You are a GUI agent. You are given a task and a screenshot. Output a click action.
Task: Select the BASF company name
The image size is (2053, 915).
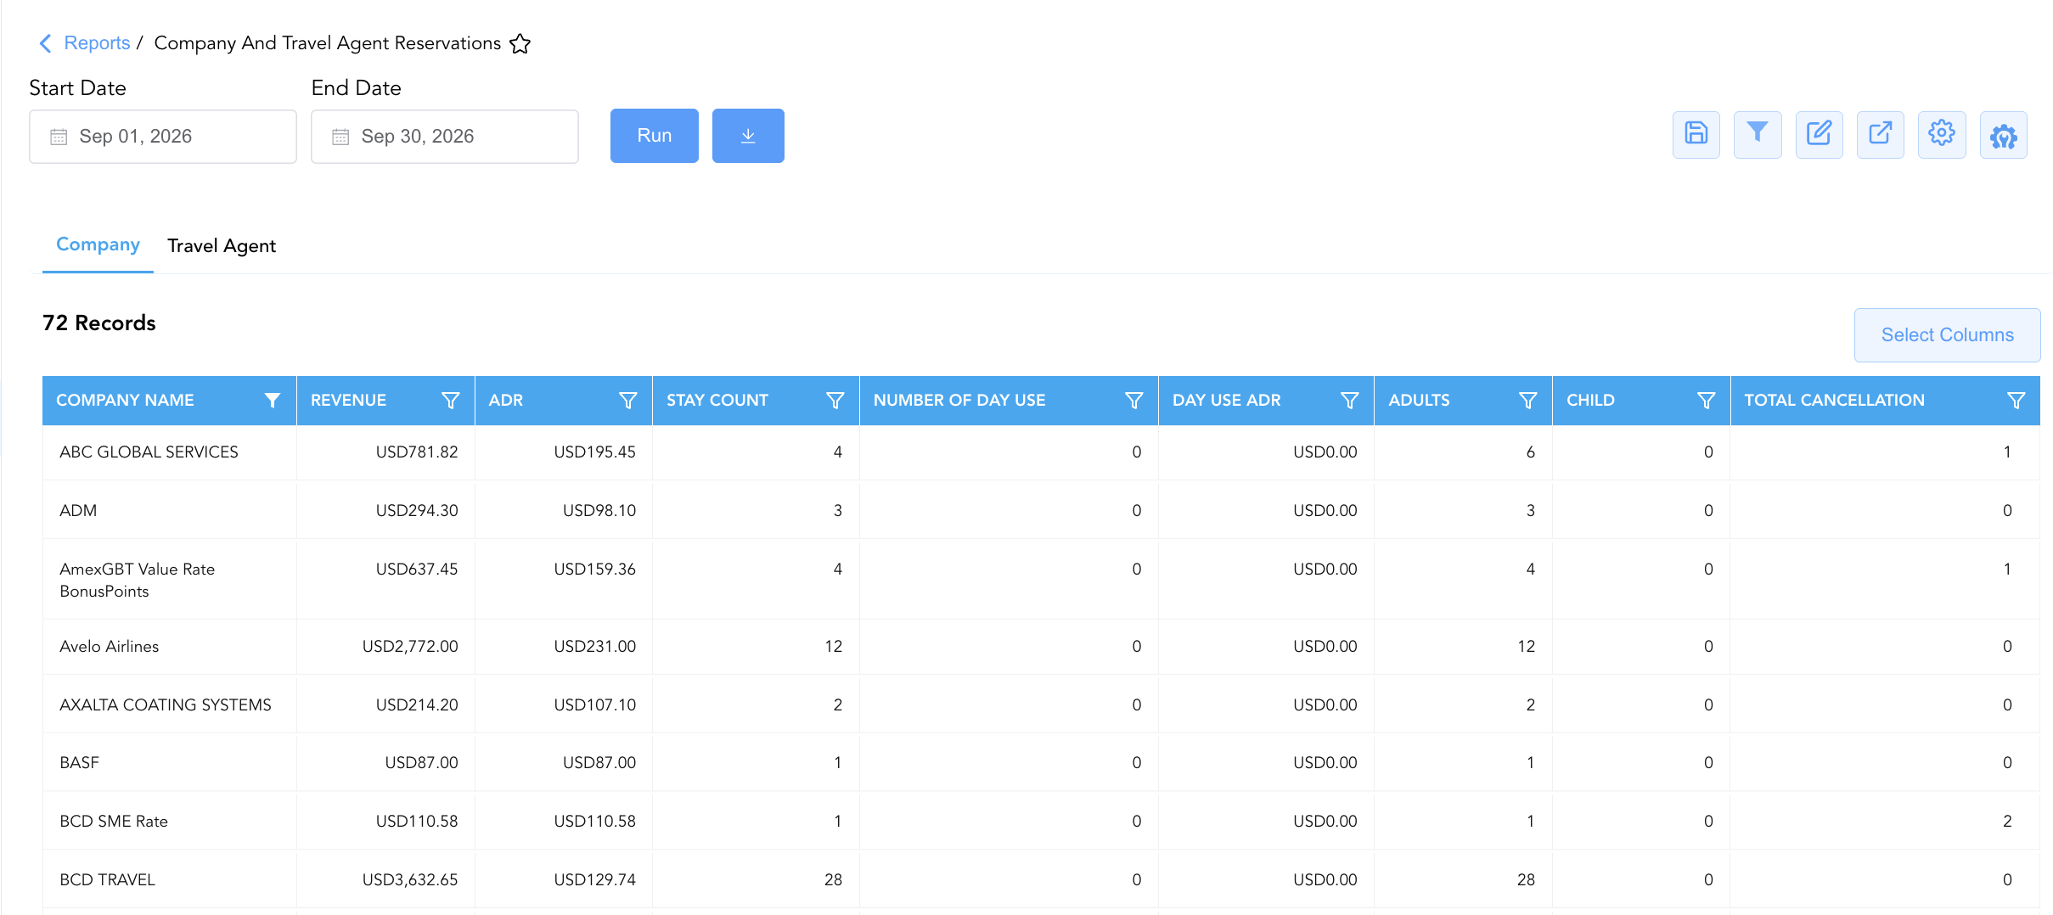pos(79,763)
